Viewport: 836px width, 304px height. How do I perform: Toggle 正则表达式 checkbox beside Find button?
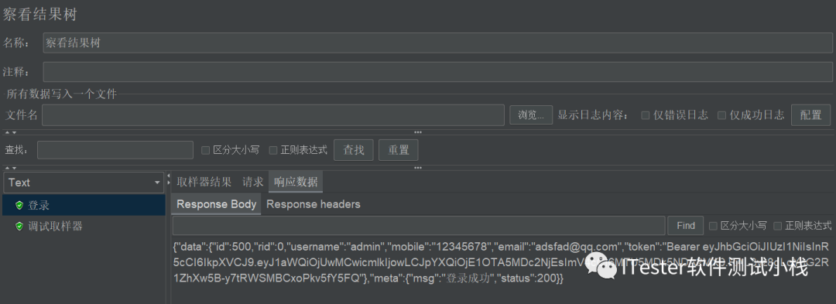point(777,226)
